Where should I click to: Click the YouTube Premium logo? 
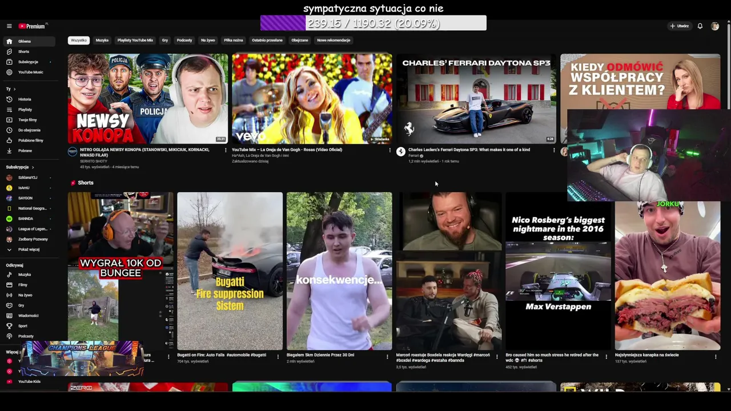point(33,26)
